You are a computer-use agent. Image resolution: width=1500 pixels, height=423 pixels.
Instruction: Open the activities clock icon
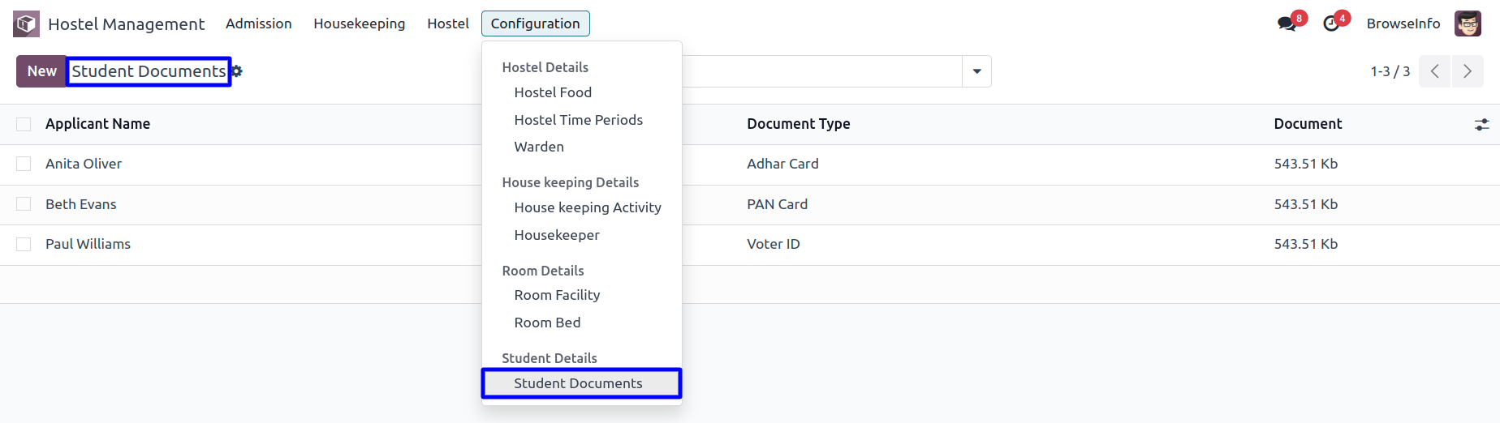click(1331, 23)
